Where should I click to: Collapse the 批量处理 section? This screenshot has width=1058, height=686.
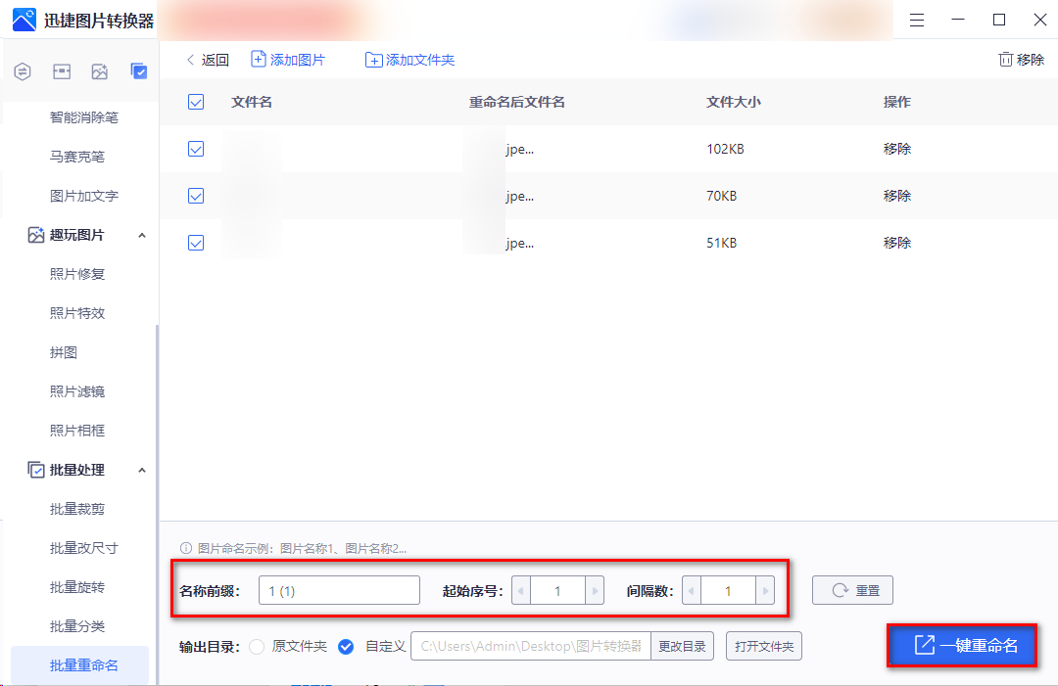click(142, 470)
